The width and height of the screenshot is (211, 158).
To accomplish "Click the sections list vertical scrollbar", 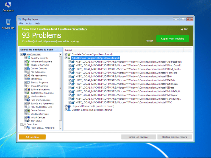I will (x=60, y=88).
